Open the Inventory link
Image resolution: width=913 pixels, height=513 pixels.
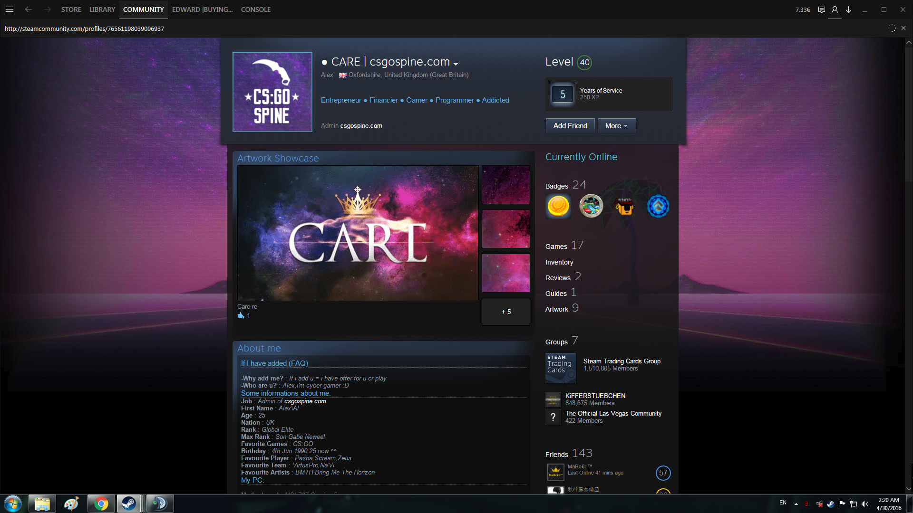559,262
